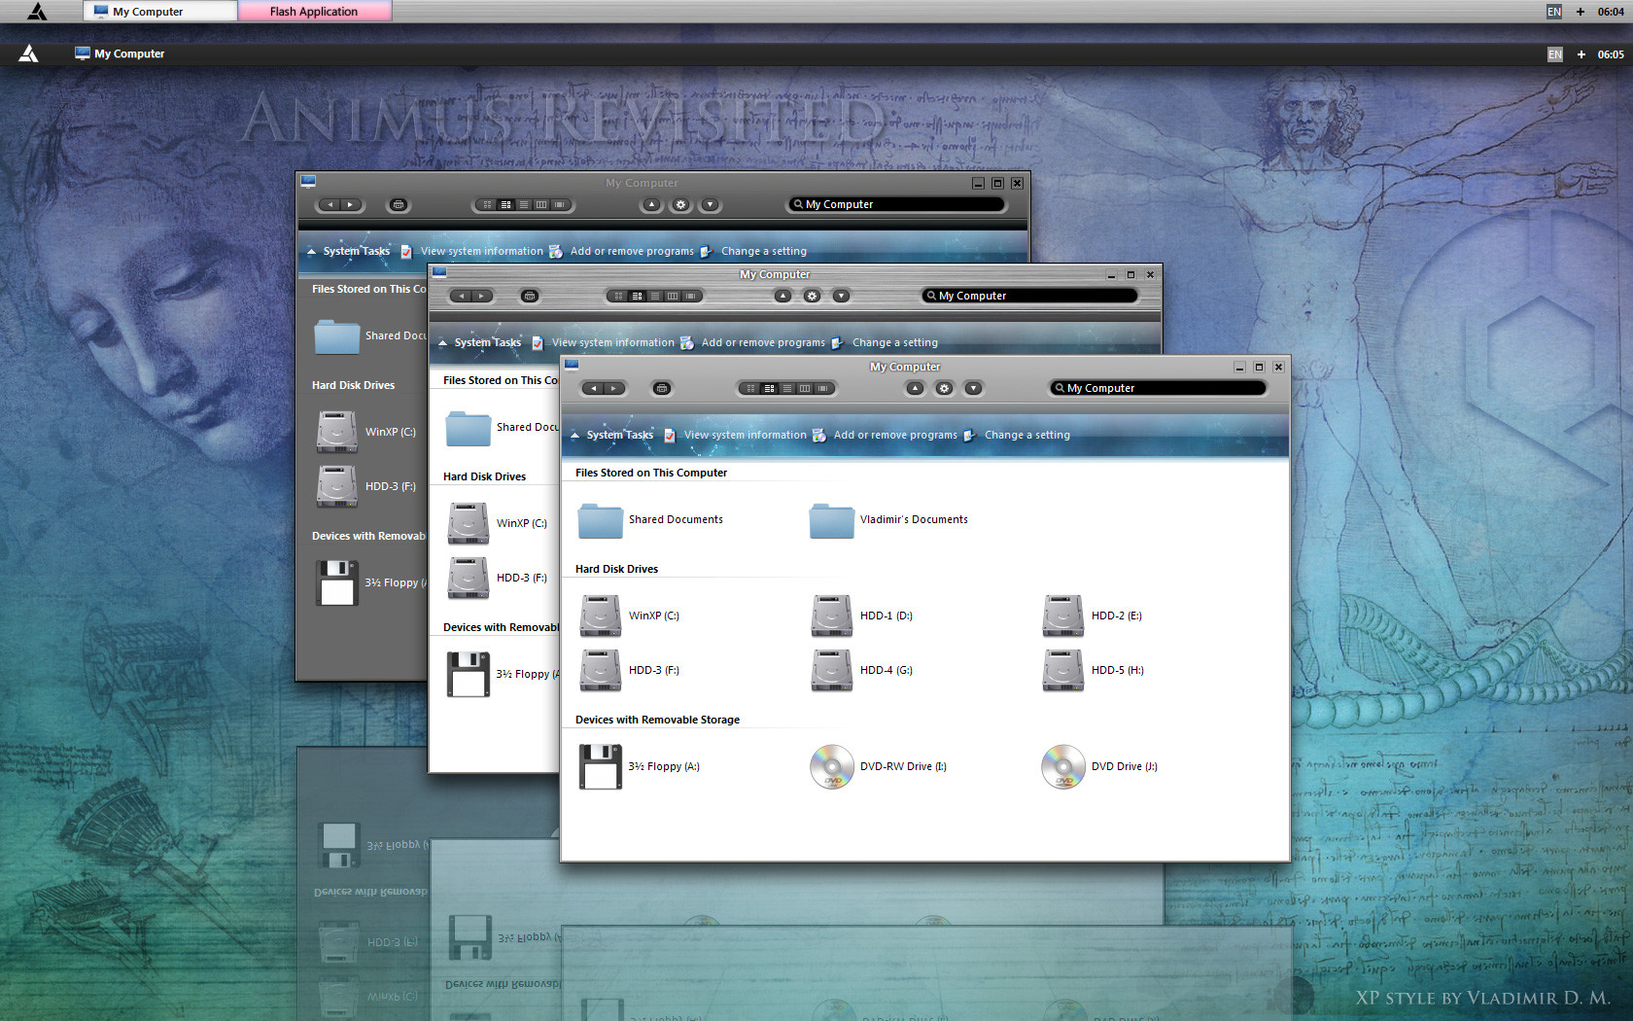Switch front window to tiles view
The image size is (1633, 1021).
pos(770,388)
